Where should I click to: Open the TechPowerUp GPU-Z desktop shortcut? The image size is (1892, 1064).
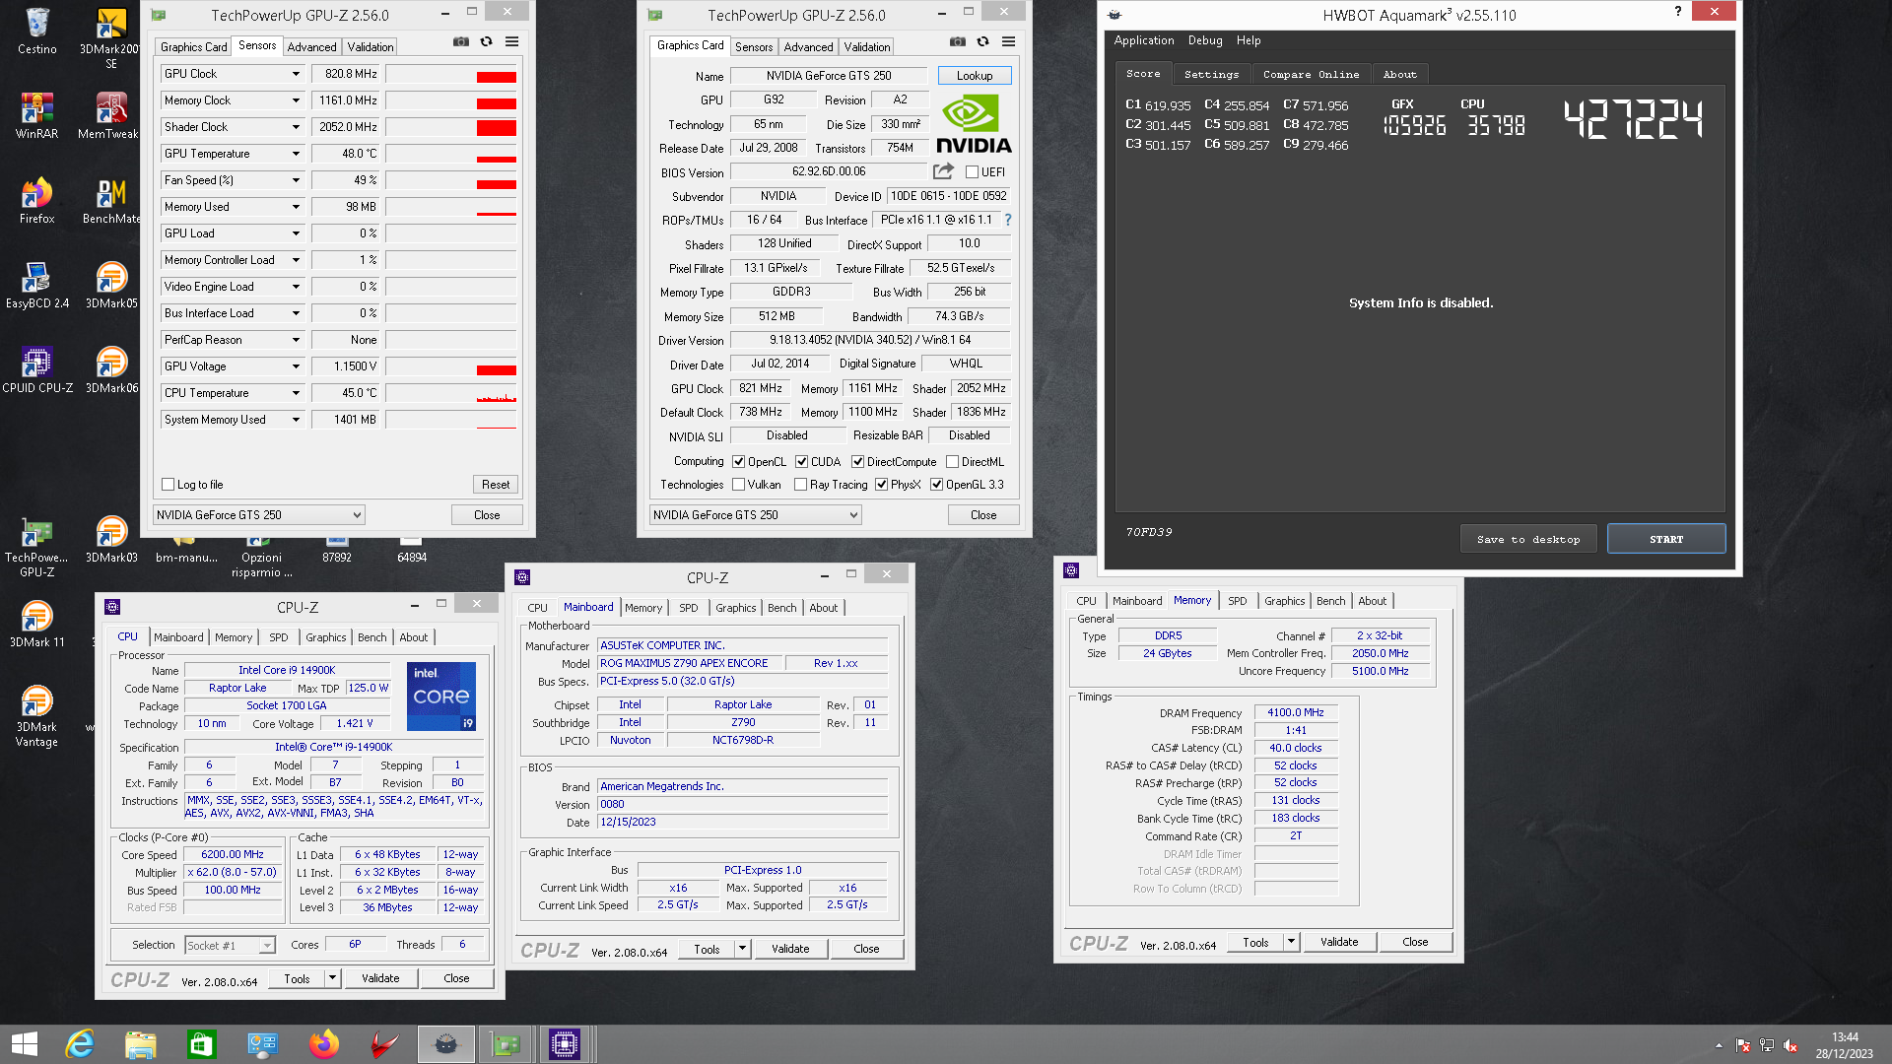(x=37, y=546)
